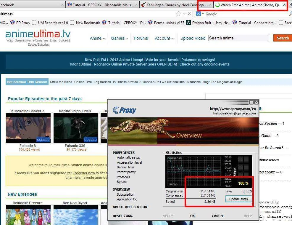
Task: Open Noucome hot anime link
Action: pyautogui.click(x=194, y=82)
